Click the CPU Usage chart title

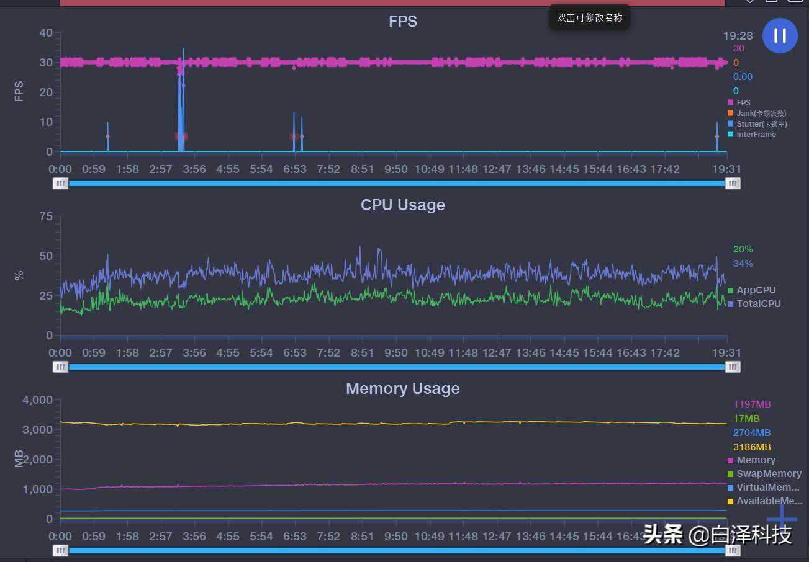click(x=403, y=205)
